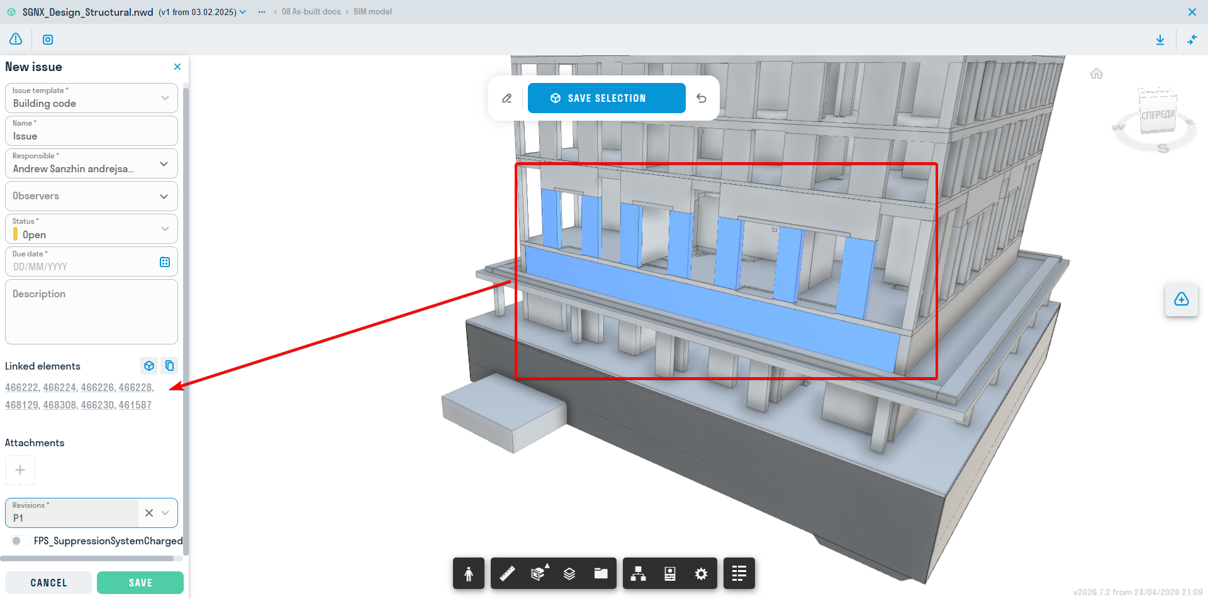Go to BIM model breadcrumb
The height and width of the screenshot is (599, 1208).
372,12
